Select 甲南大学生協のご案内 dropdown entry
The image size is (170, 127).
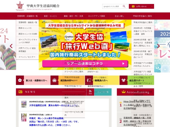[143, 23]
